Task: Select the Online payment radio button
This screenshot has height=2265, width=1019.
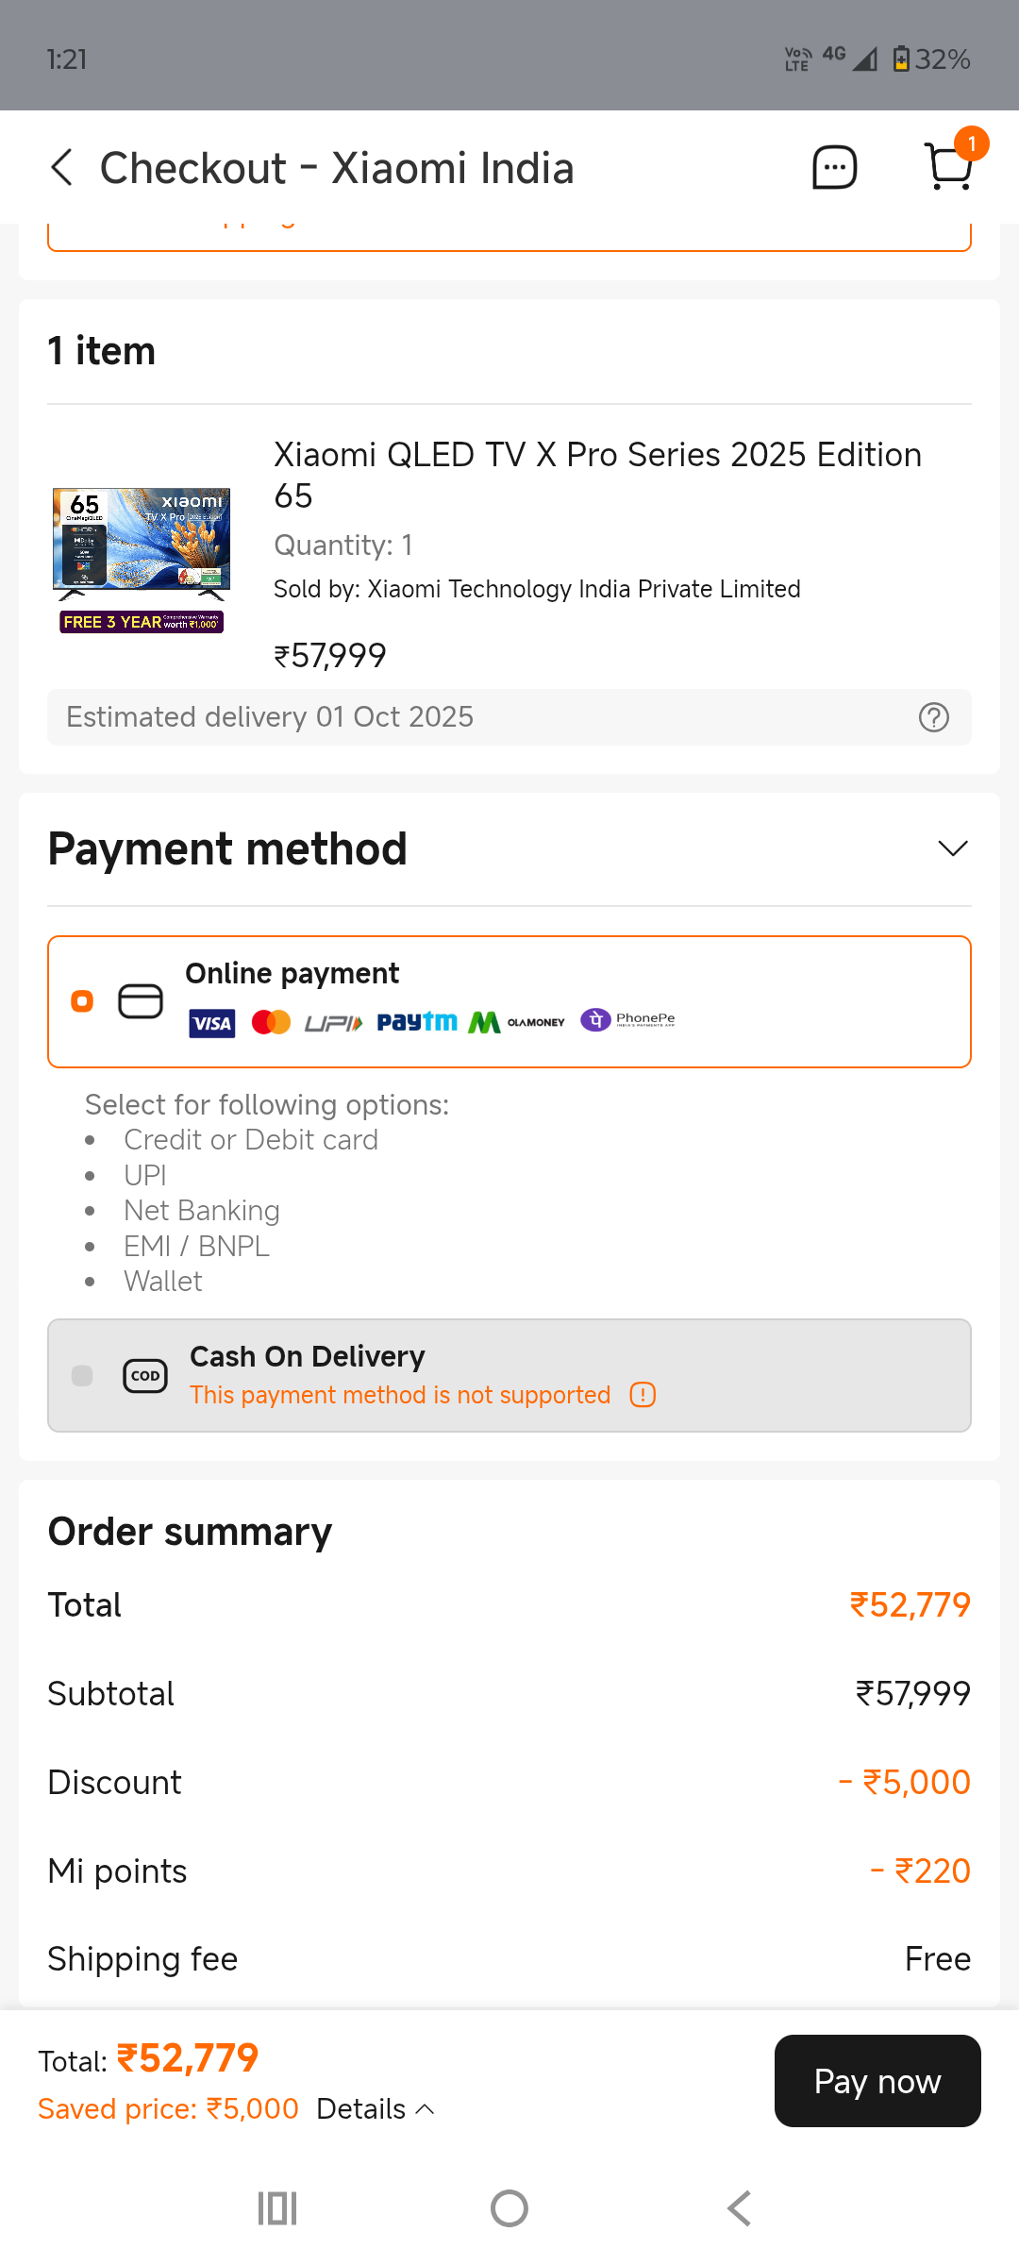Action: [81, 1000]
